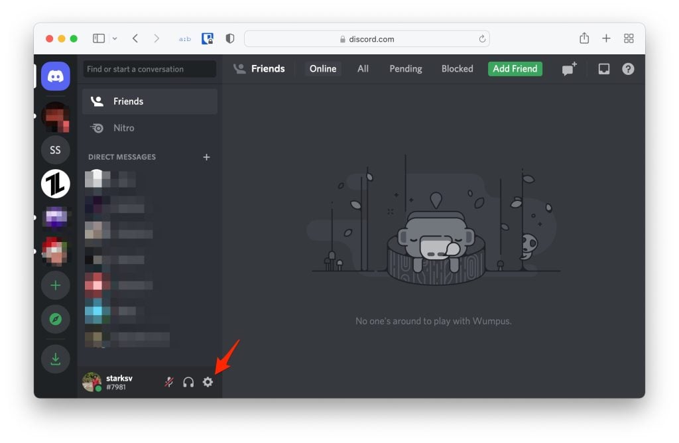Open the privacy shield icon
The image size is (679, 443).
pyautogui.click(x=230, y=38)
